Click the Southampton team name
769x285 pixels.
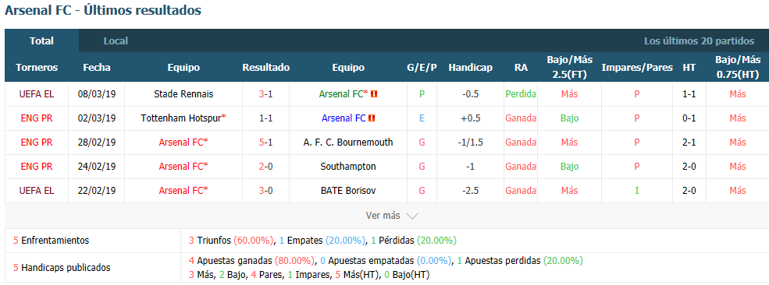point(348,166)
